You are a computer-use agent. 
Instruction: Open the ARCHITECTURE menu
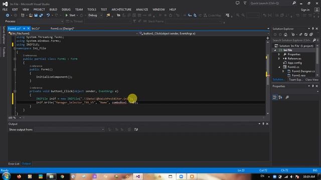[x=121, y=9]
